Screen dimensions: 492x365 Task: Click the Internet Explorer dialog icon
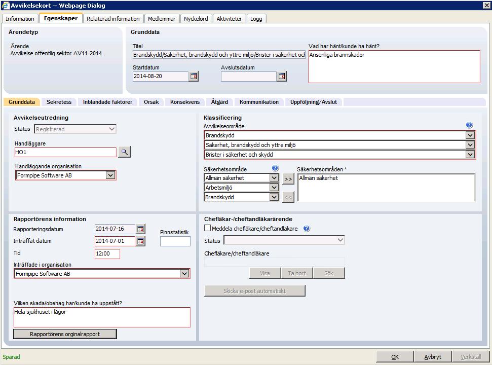click(6, 6)
